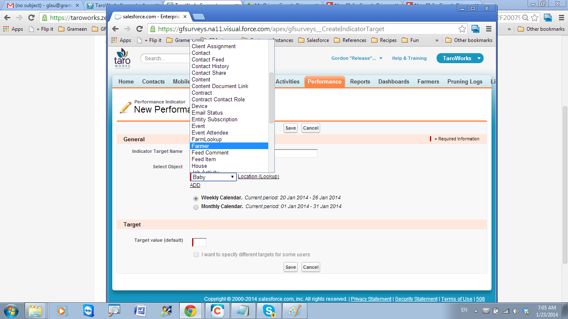The width and height of the screenshot is (568, 319).
Task: Switch to the Reports tab
Action: click(x=360, y=82)
